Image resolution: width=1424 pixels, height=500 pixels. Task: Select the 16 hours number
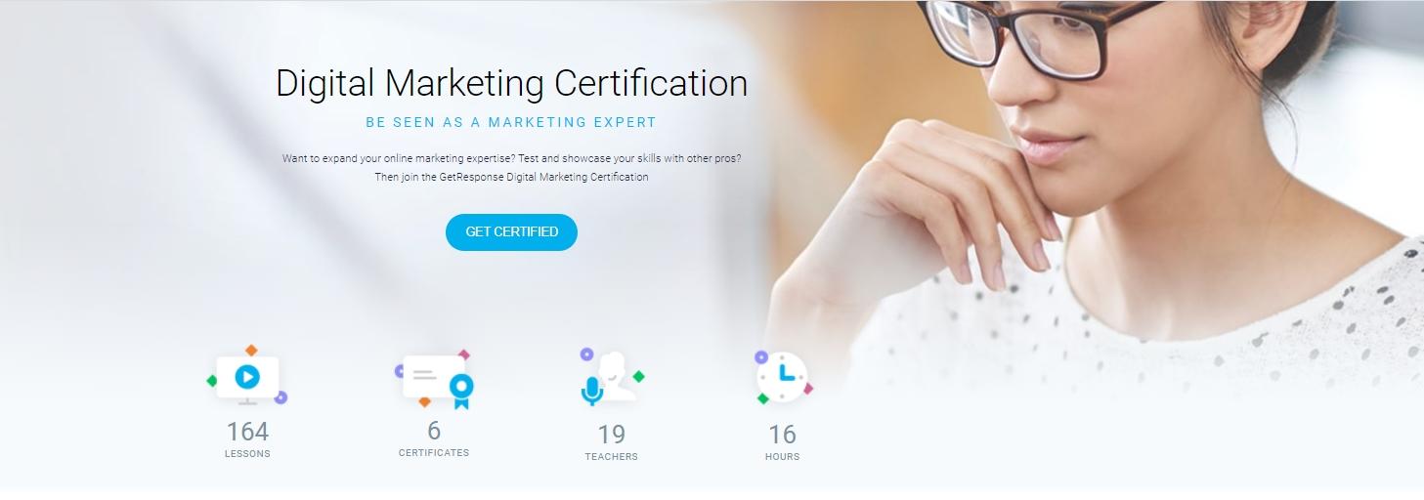pos(782,435)
